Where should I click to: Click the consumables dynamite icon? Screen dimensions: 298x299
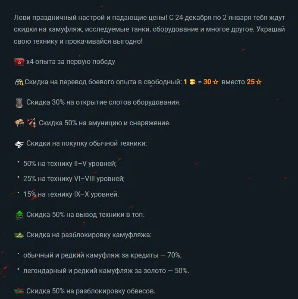[x=31, y=123]
